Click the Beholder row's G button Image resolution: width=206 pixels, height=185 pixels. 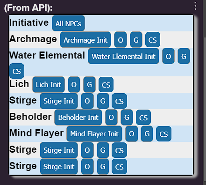click(127, 117)
